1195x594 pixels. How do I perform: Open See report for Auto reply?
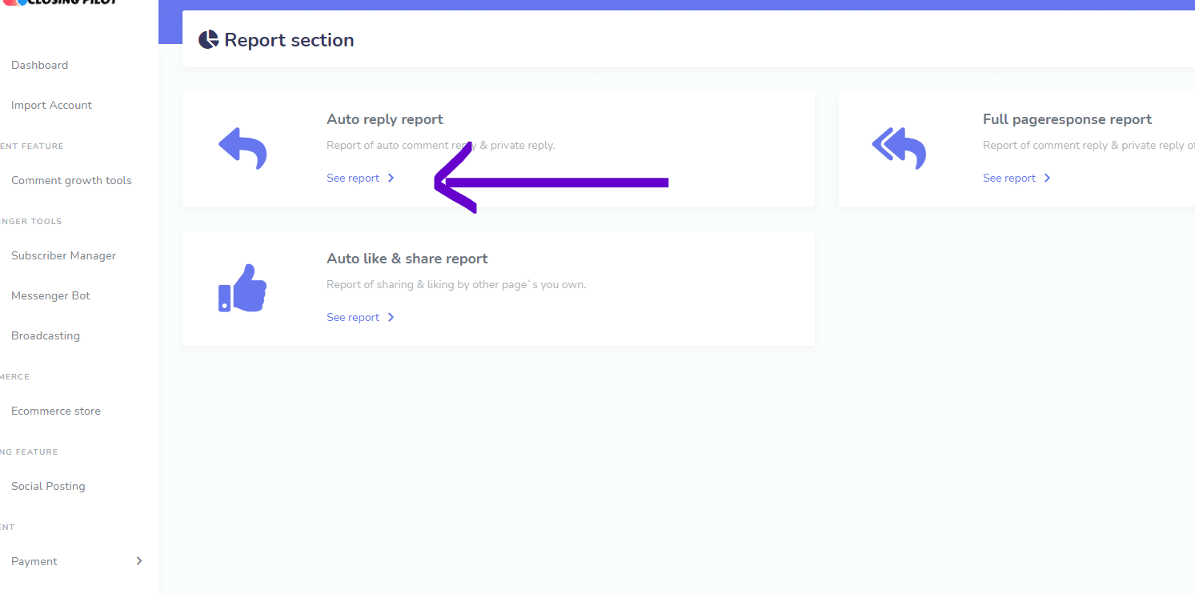[353, 179]
